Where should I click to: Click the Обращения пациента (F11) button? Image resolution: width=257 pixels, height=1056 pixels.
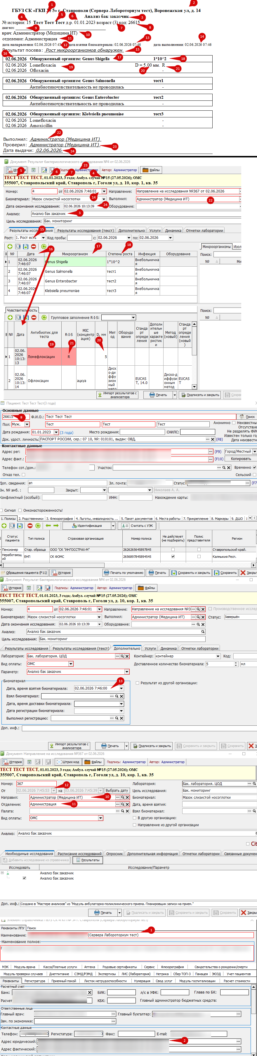click(24, 573)
